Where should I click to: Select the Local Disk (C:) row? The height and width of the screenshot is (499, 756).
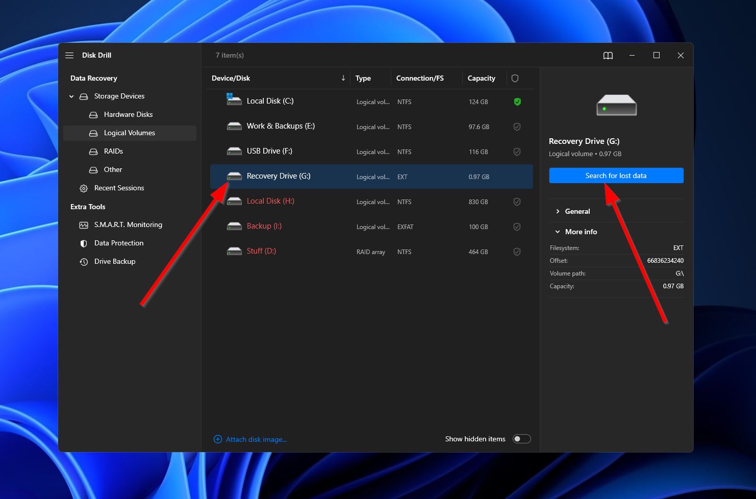(371, 102)
